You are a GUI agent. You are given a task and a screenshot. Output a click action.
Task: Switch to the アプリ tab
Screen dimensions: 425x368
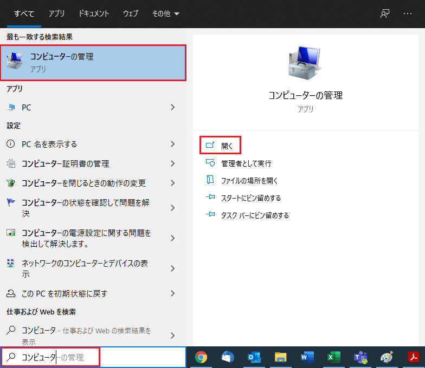click(x=56, y=14)
